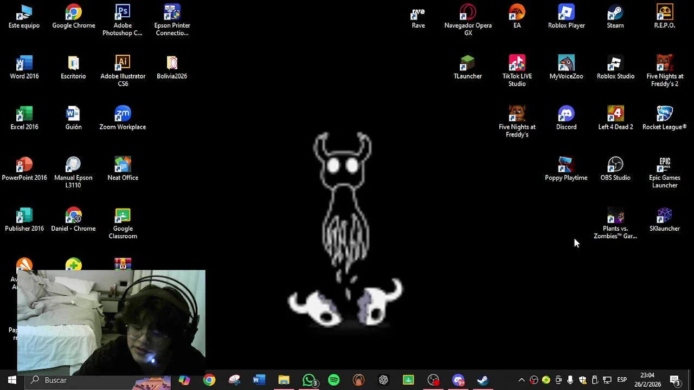Image resolution: width=694 pixels, height=390 pixels.
Task: Open Copilot from the taskbar
Action: [x=184, y=380]
